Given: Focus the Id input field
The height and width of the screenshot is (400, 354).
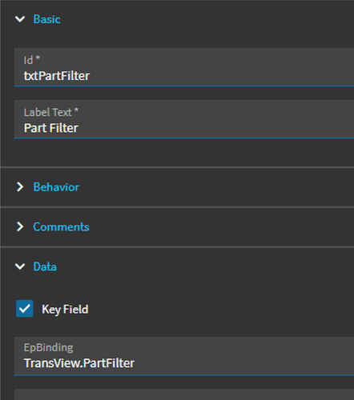Looking at the screenshot, I should coord(184,67).
